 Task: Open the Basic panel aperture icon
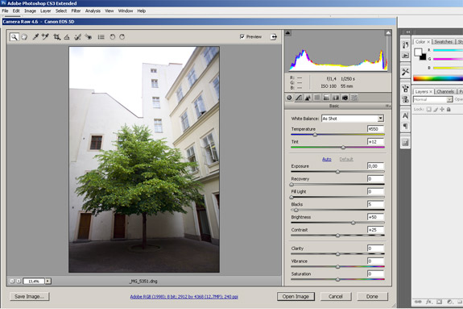coord(289,98)
